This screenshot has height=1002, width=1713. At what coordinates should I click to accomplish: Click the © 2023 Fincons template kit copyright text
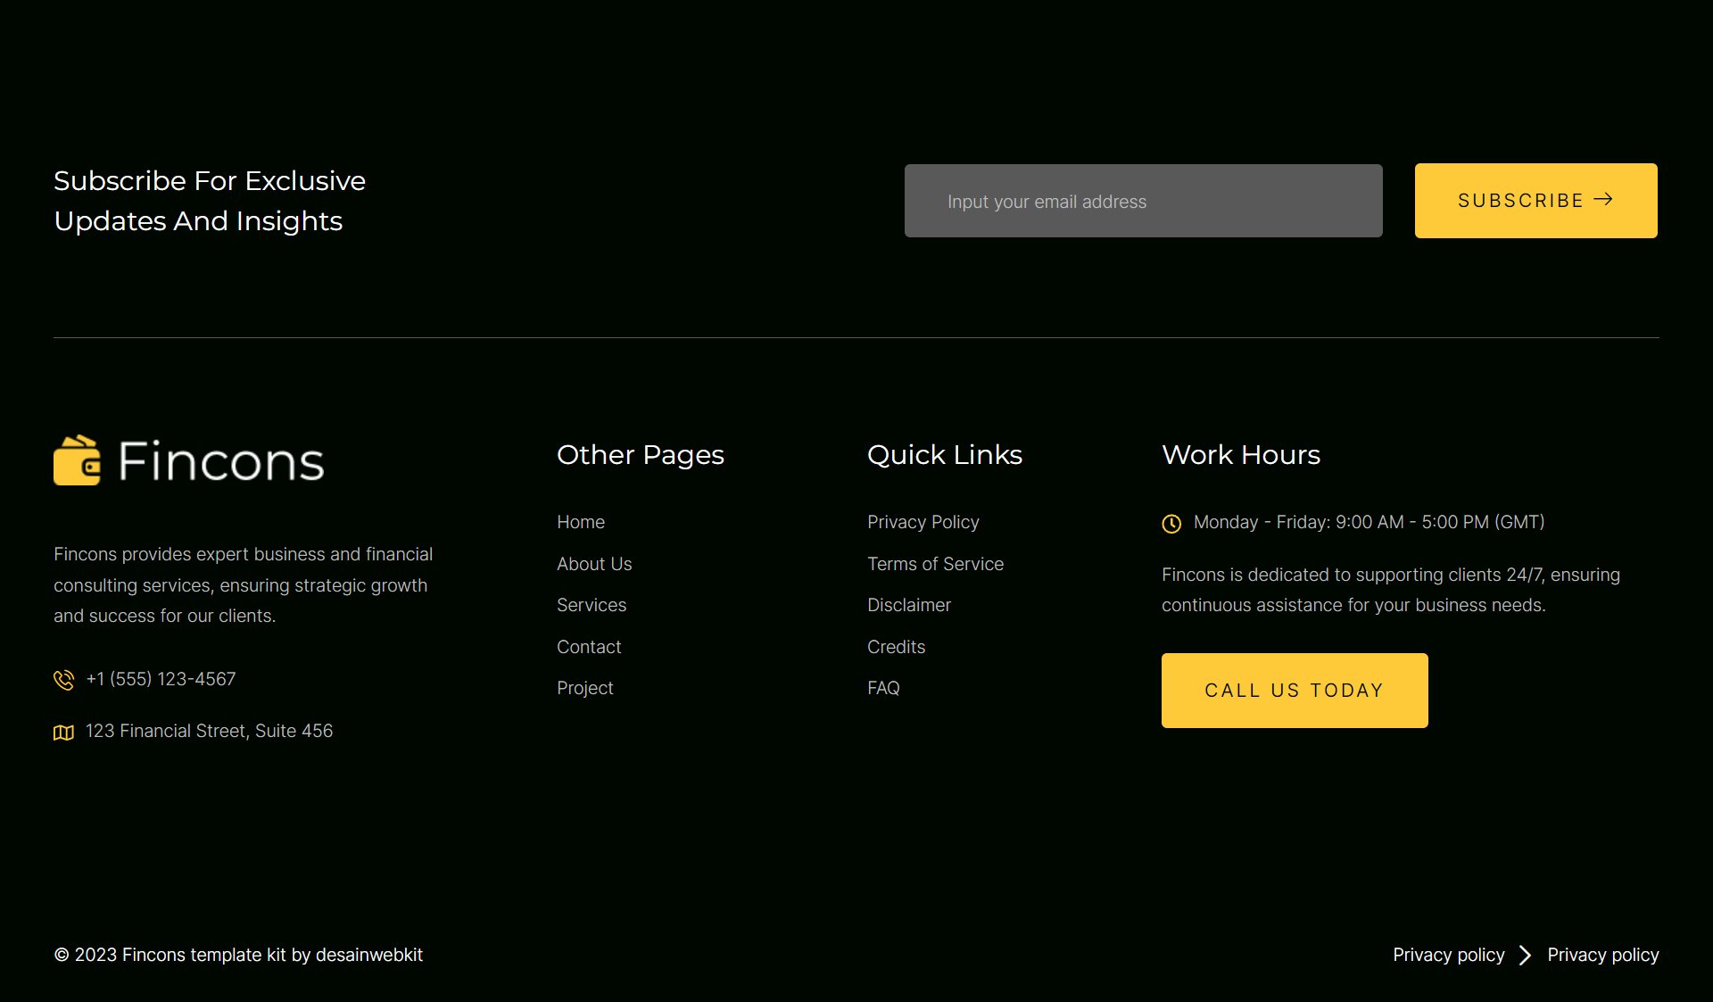click(238, 955)
